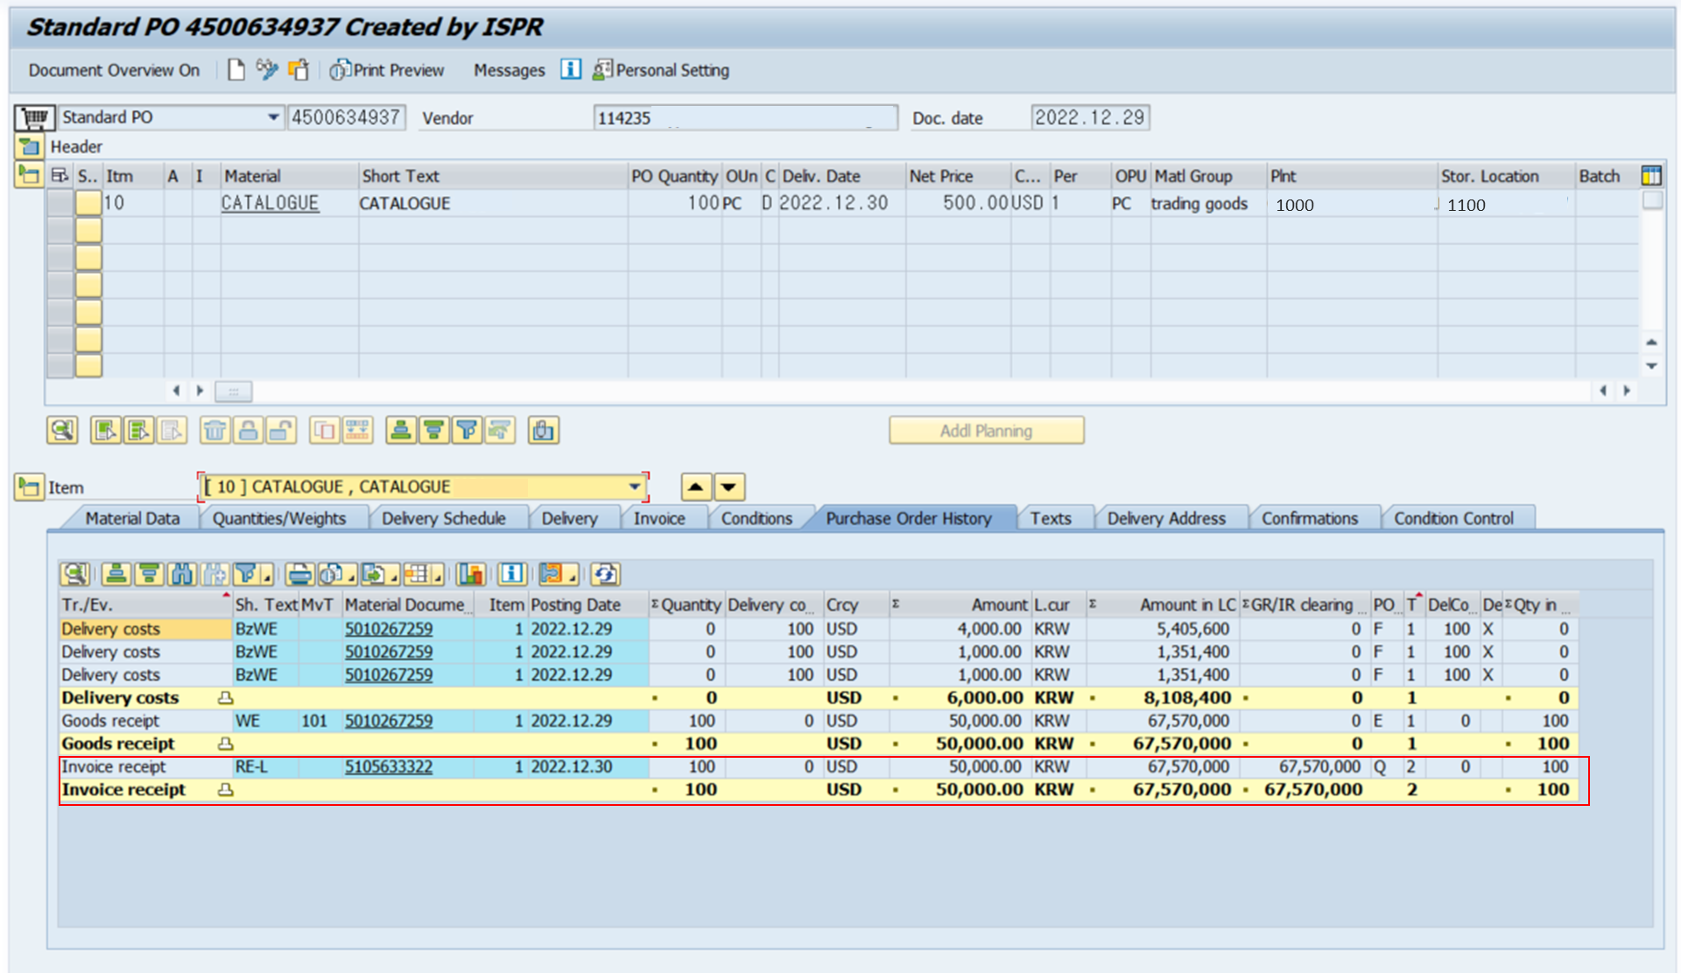Switch to the Conditions tab

(x=756, y=518)
